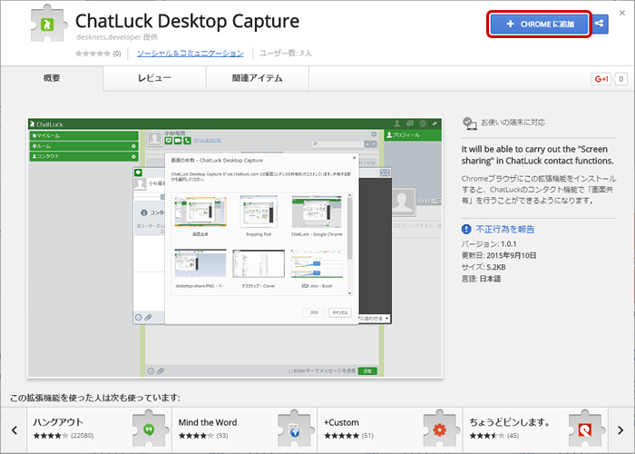Click the ちょうどピンします pin puzzle icon
635x454 pixels.
coord(585,429)
